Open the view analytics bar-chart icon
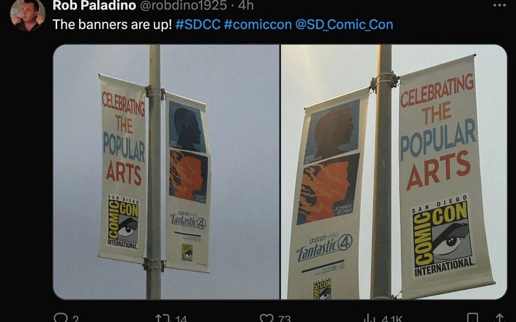 point(369,318)
